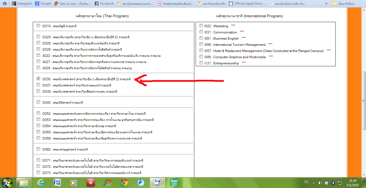
Task: Tick the D026 program checkbox
Action: tap(38, 43)
